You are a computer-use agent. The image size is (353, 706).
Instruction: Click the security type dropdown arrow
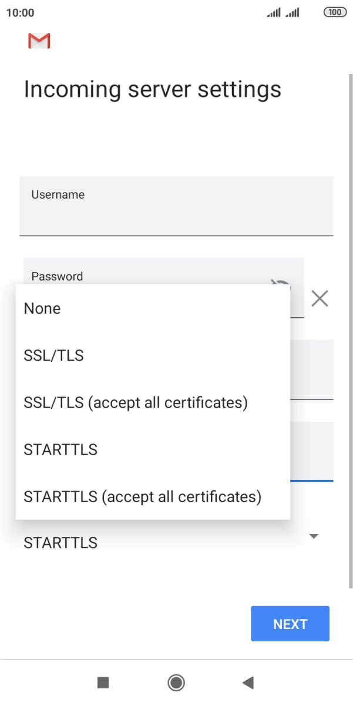[314, 536]
